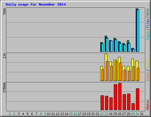Click the 375886 axis value
Viewport: 151px width, 117px height.
pyautogui.click(x=4, y=87)
